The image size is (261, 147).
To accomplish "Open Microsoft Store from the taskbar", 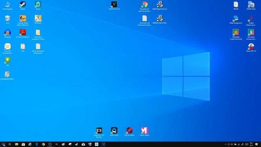I will point(23,144).
